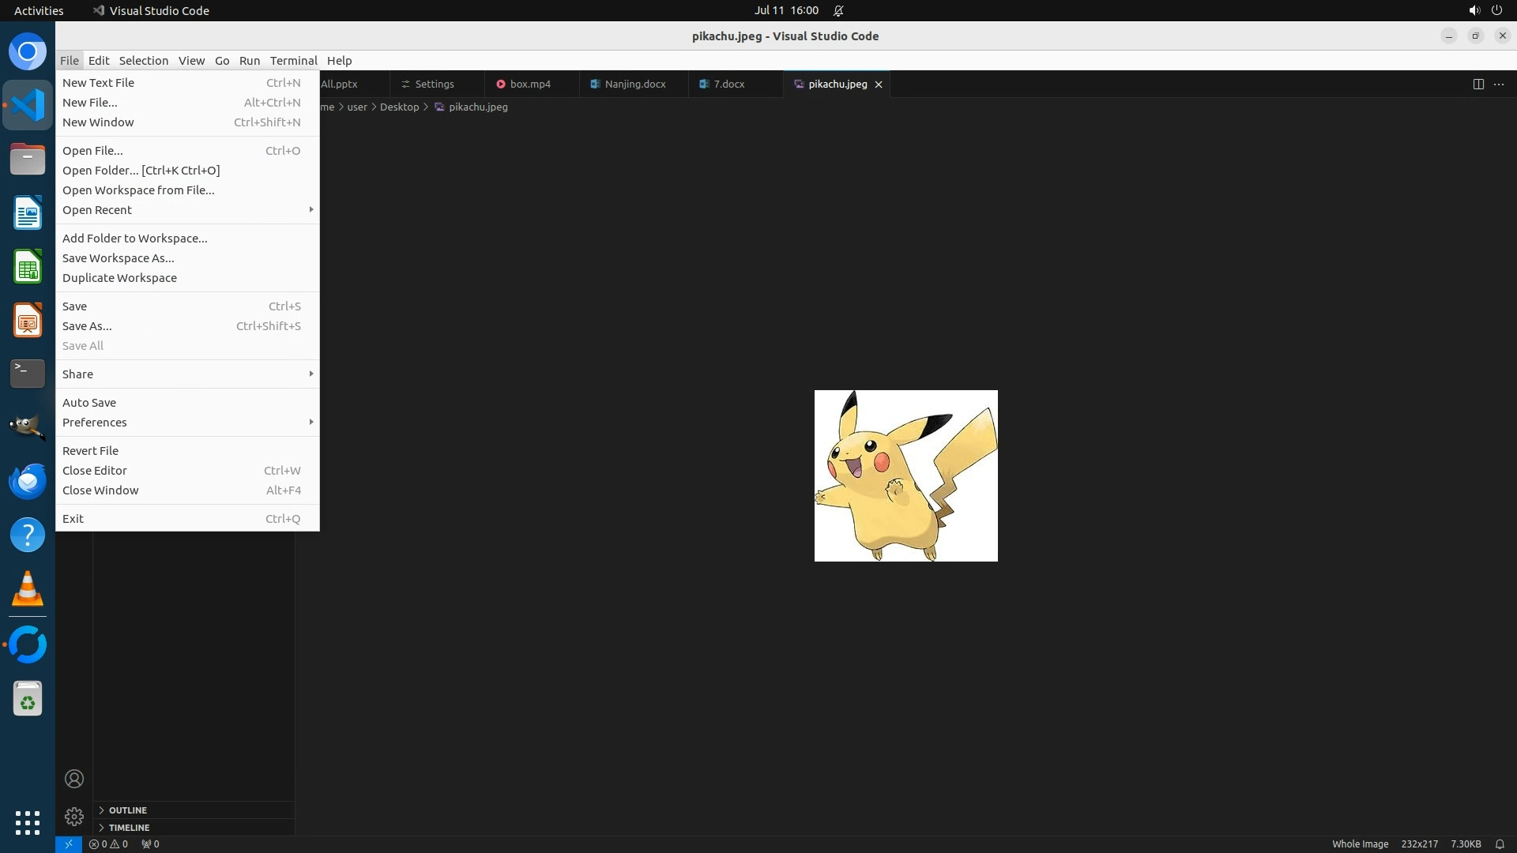Launch GIMP from the dock
Image resolution: width=1517 pixels, height=853 pixels.
click(28, 426)
